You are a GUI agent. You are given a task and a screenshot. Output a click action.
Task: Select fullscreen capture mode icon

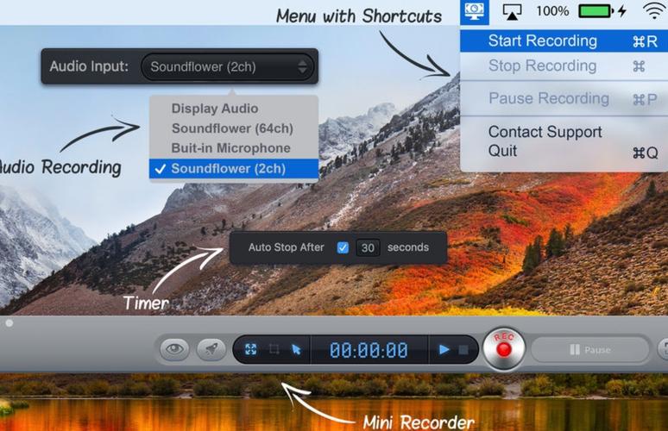coord(251,349)
